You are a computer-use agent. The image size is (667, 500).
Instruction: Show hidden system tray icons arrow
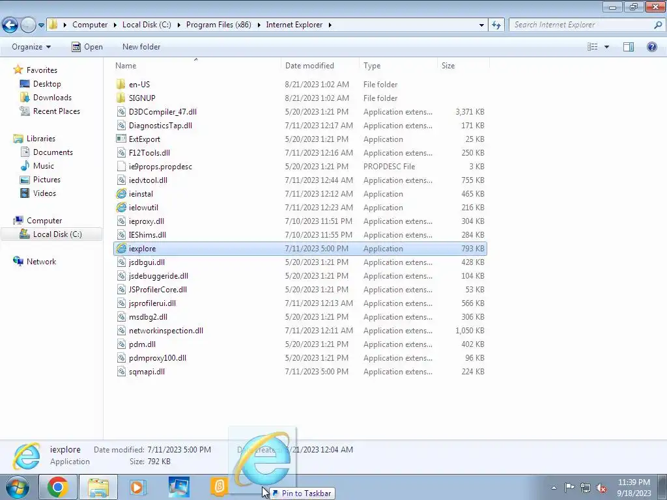click(x=554, y=488)
